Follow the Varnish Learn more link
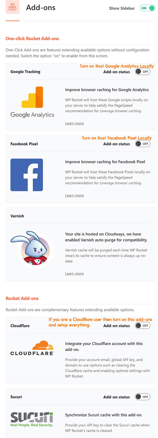The height and width of the screenshot is (438, 158). (x=74, y=273)
